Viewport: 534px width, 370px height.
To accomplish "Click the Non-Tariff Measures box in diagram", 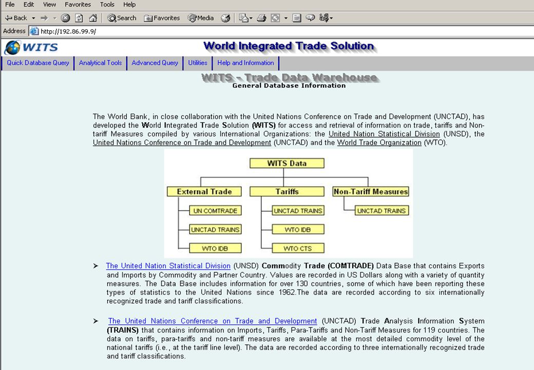I will (371, 192).
